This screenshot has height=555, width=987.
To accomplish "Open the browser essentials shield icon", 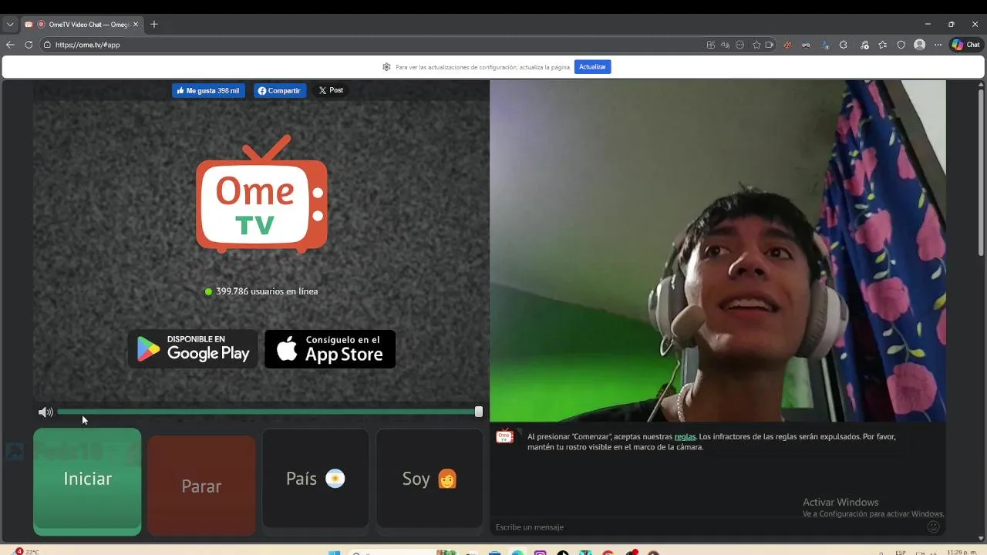I will click(x=901, y=45).
